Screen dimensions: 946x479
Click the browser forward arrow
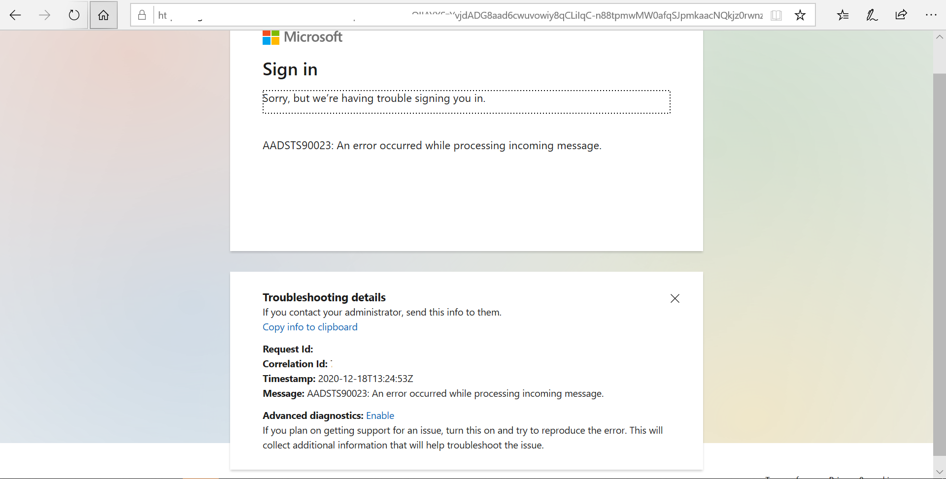pos(44,15)
